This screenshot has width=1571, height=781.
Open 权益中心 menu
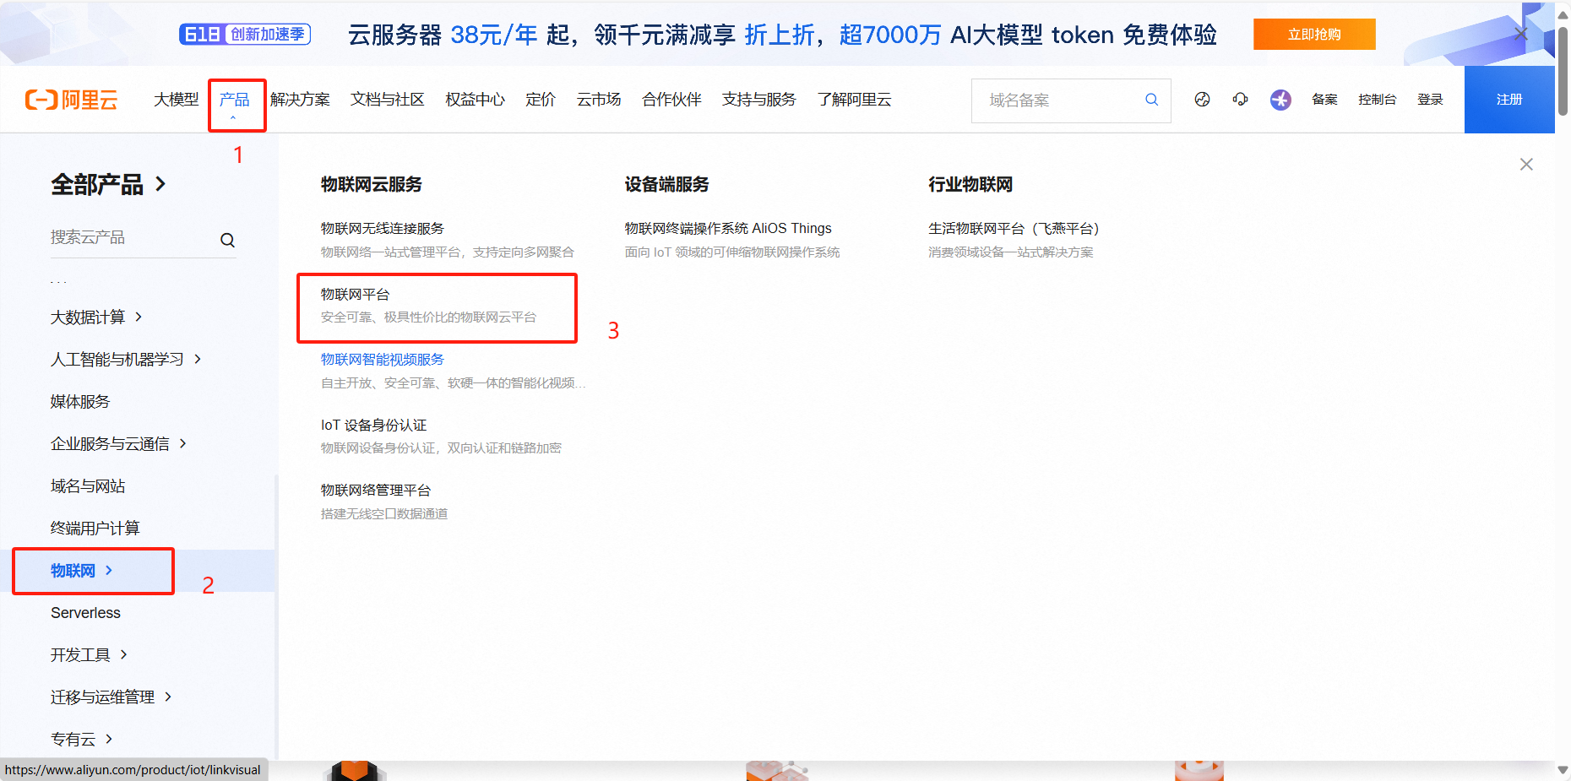[x=476, y=100]
